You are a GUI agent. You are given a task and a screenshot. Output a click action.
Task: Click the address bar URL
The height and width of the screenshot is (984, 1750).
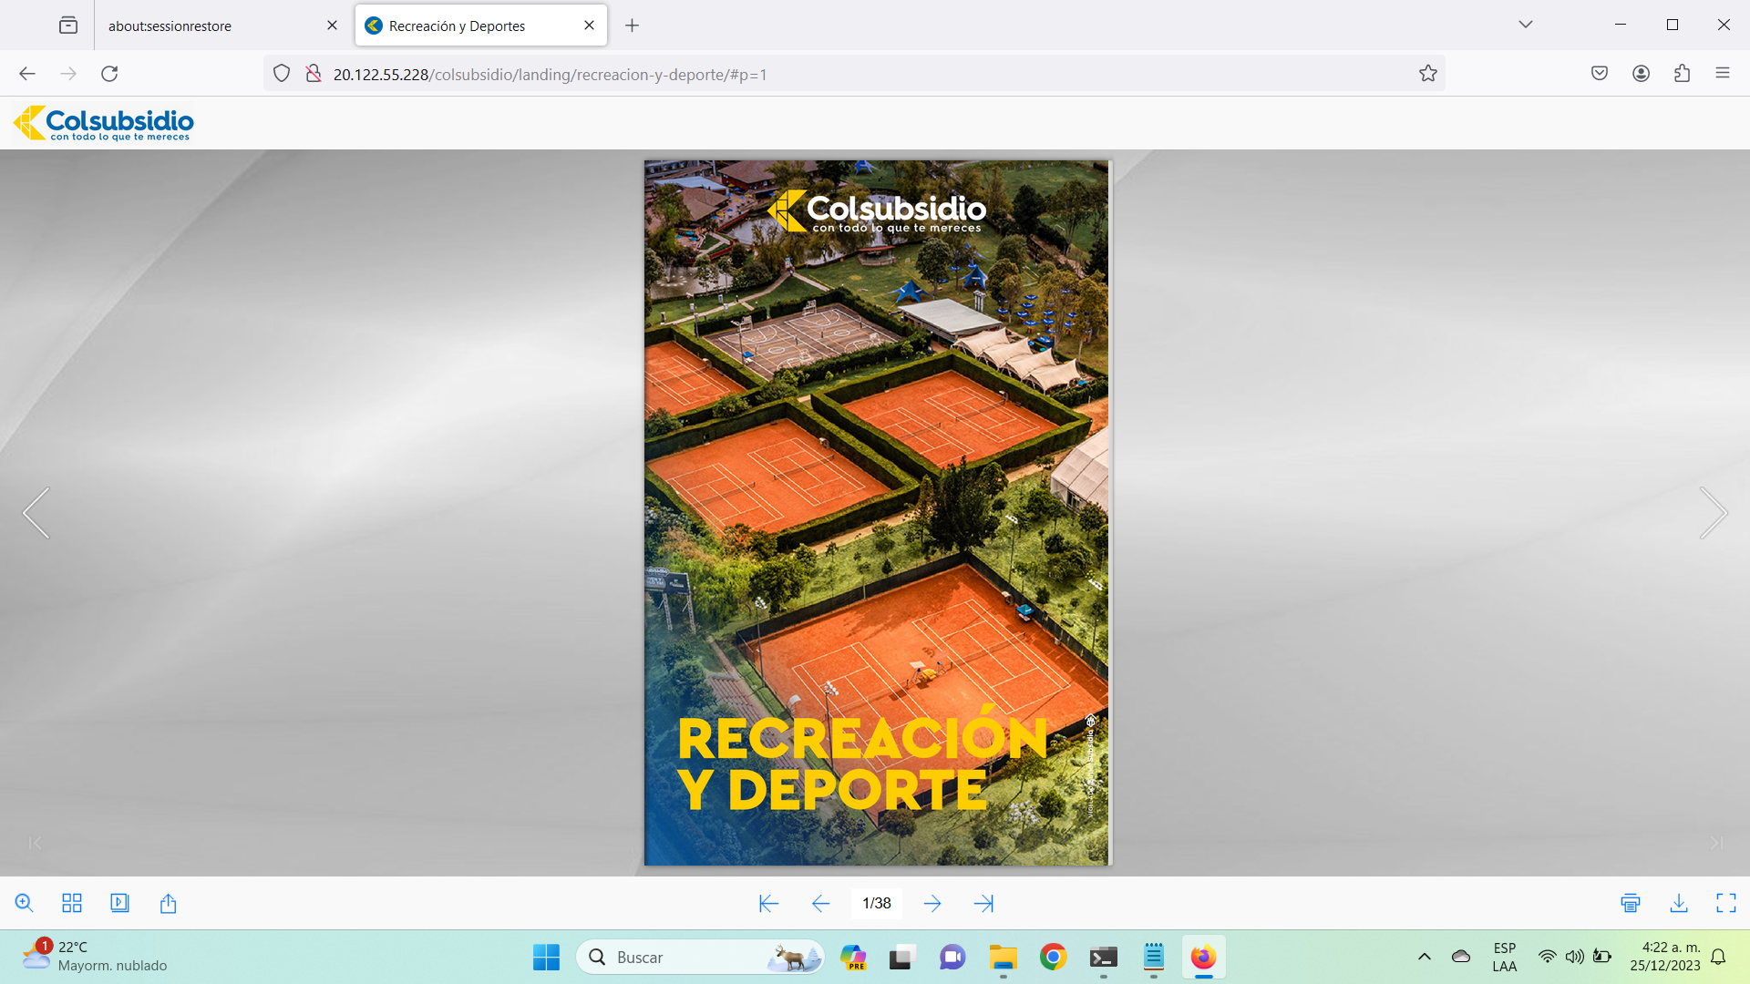550,75
